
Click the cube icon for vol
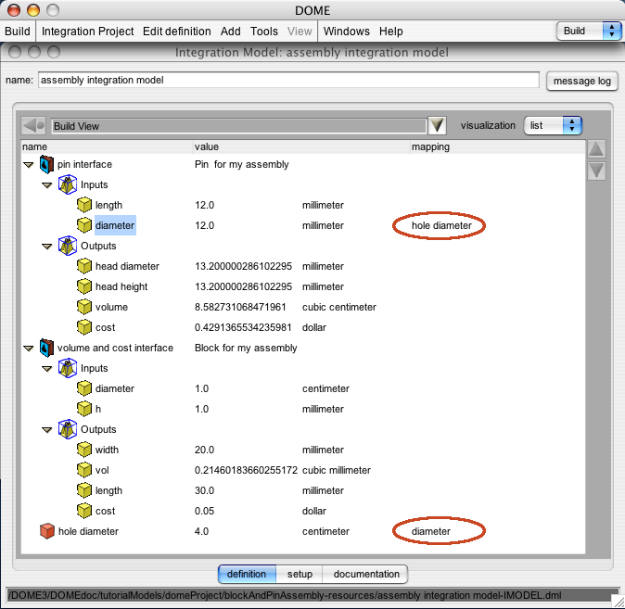point(84,470)
